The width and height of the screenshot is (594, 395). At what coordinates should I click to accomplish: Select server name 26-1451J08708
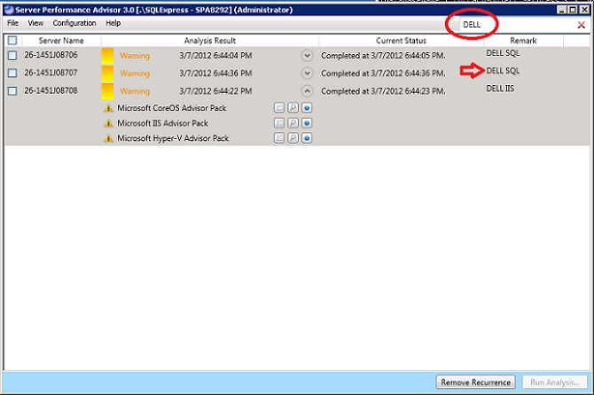click(x=51, y=90)
